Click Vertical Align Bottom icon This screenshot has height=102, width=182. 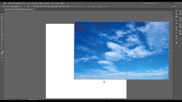click(48, 6)
